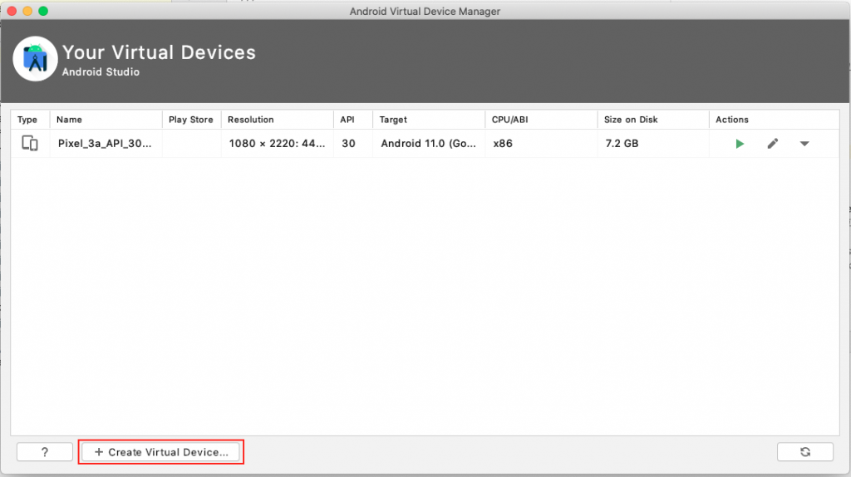Sort by the Resolution column header
The image size is (851, 477).
pos(278,120)
